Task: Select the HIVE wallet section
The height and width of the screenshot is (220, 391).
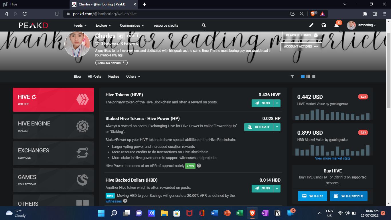Action: point(53,100)
